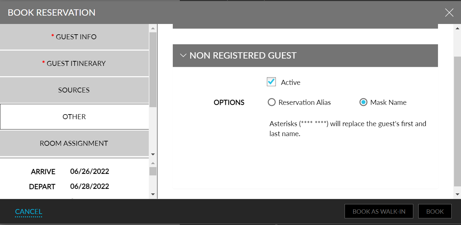Uncheck the Active checkbox

point(271,82)
